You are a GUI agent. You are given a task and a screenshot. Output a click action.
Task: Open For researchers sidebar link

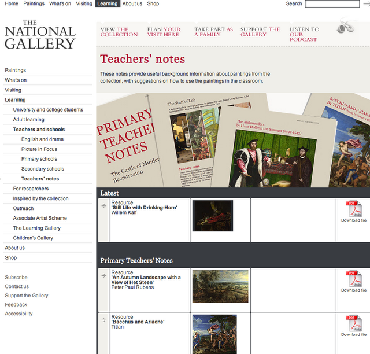click(x=31, y=189)
